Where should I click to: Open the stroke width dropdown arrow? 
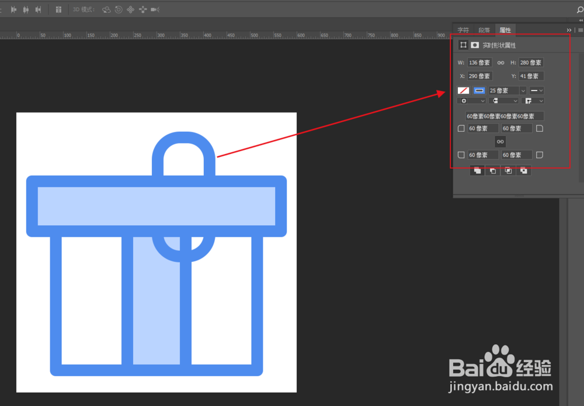point(523,91)
